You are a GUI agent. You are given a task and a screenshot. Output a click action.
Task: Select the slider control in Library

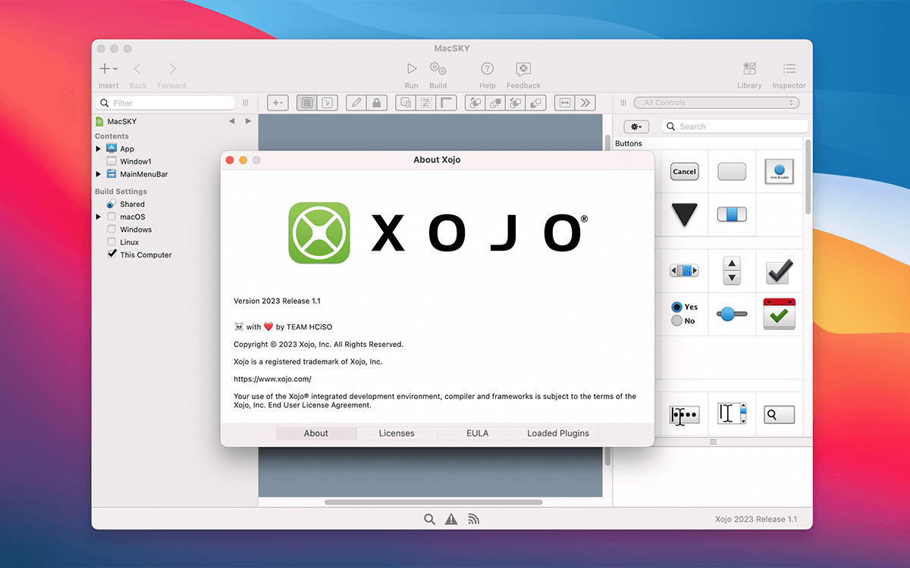[x=732, y=314]
